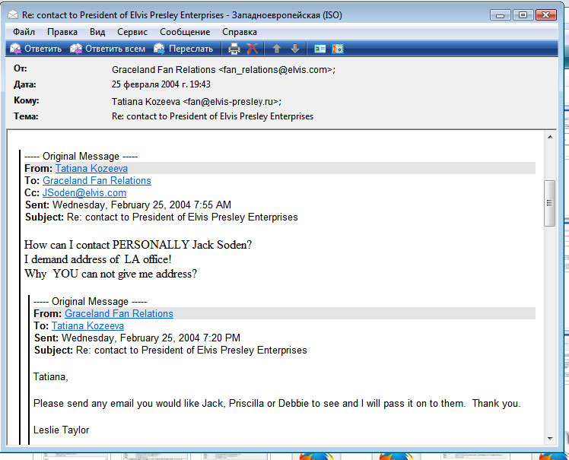This screenshot has width=569, height=460.
Task: Click the envelope icon in title bar
Action: click(13, 15)
